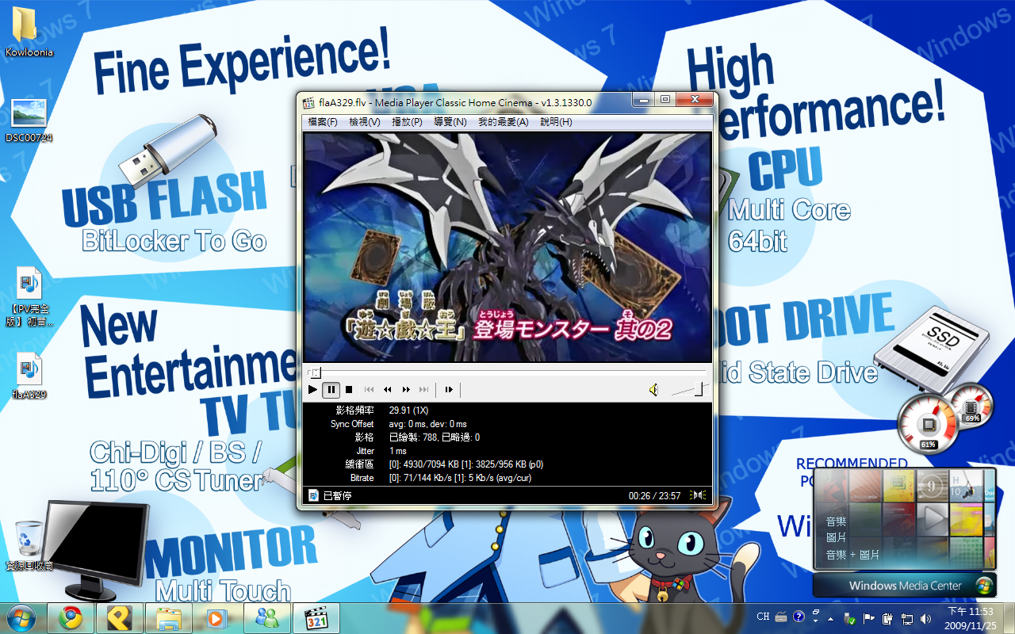Image resolution: width=1015 pixels, height=634 pixels.
Task: Expand the 導覽(N) menu
Action: (x=450, y=122)
